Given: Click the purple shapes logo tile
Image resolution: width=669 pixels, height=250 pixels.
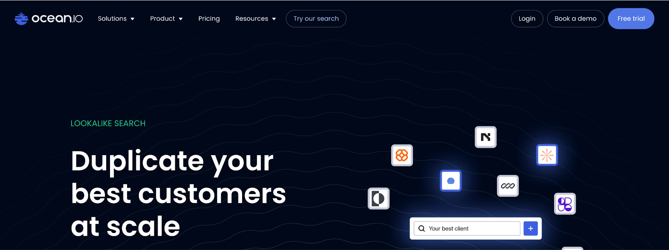Looking at the screenshot, I should pyautogui.click(x=565, y=204).
